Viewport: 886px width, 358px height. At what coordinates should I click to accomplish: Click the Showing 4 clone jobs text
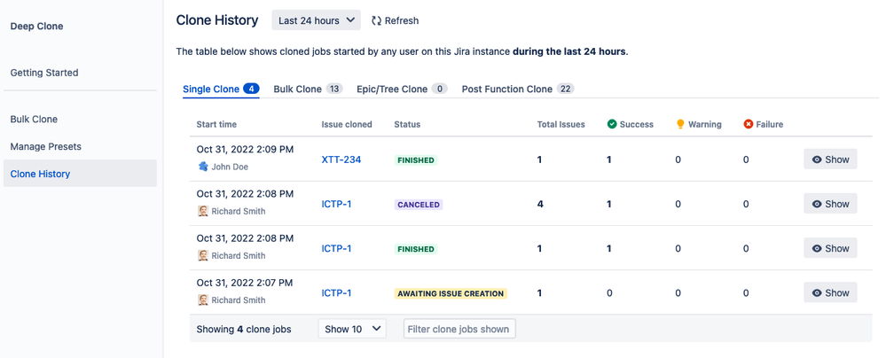pyautogui.click(x=244, y=330)
